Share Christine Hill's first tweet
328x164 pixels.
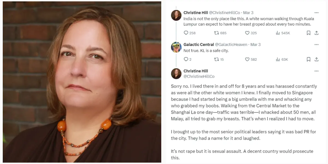click(317, 33)
